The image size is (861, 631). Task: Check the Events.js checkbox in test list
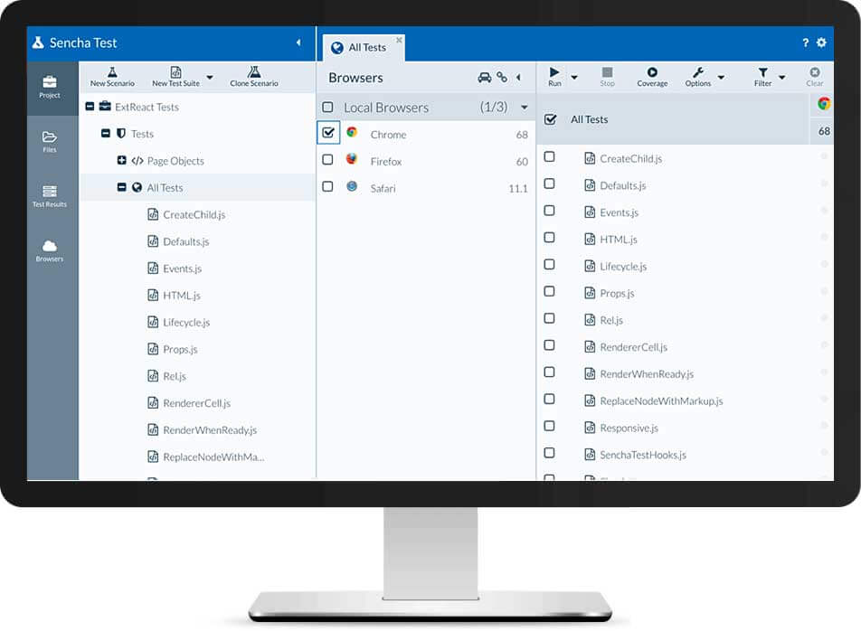click(549, 211)
